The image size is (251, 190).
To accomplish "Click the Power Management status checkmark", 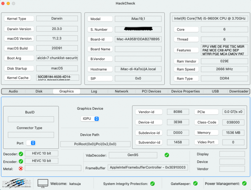I will coord(245,184).
